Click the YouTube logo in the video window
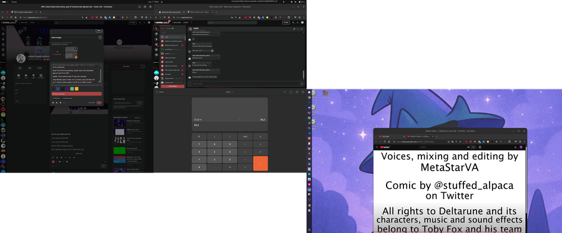The width and height of the screenshot is (562, 233). click(x=385, y=147)
